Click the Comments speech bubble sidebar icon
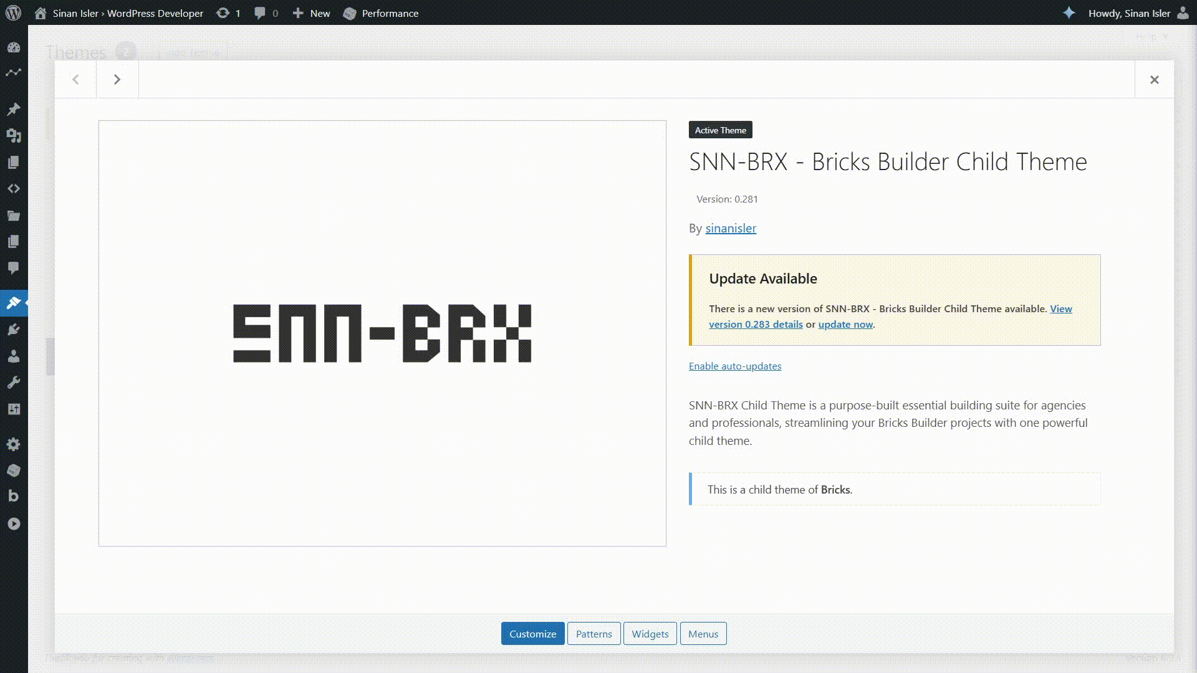The height and width of the screenshot is (673, 1197). pyautogui.click(x=14, y=268)
